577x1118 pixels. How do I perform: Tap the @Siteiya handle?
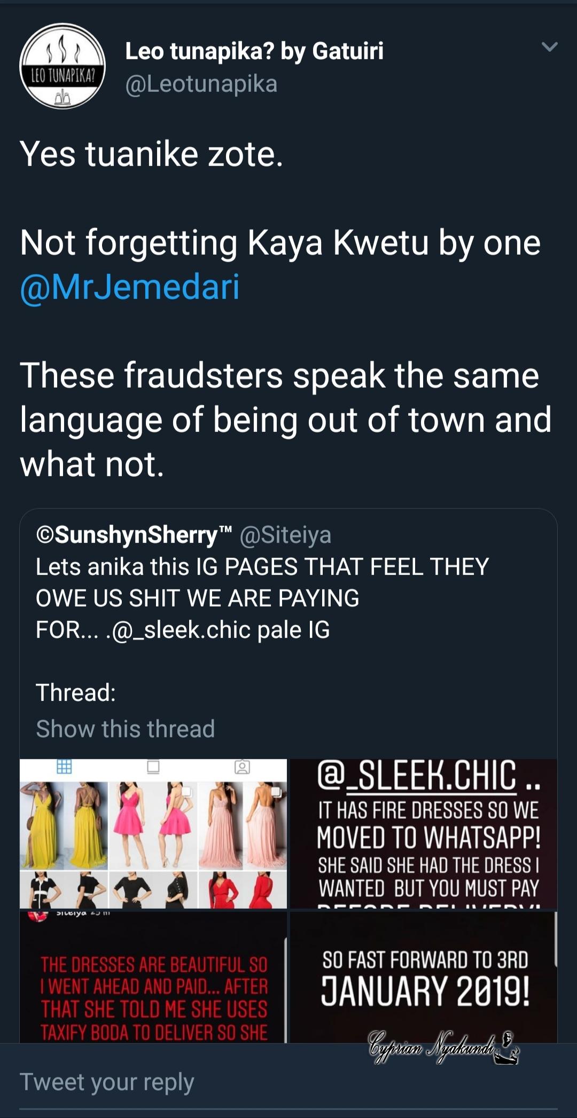click(286, 535)
